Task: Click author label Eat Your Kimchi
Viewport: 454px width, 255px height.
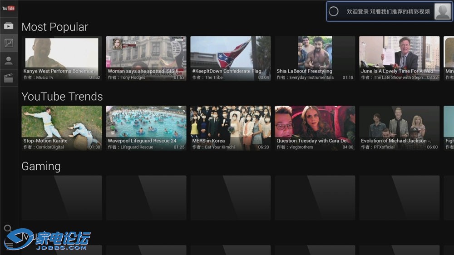Action: [x=220, y=147]
